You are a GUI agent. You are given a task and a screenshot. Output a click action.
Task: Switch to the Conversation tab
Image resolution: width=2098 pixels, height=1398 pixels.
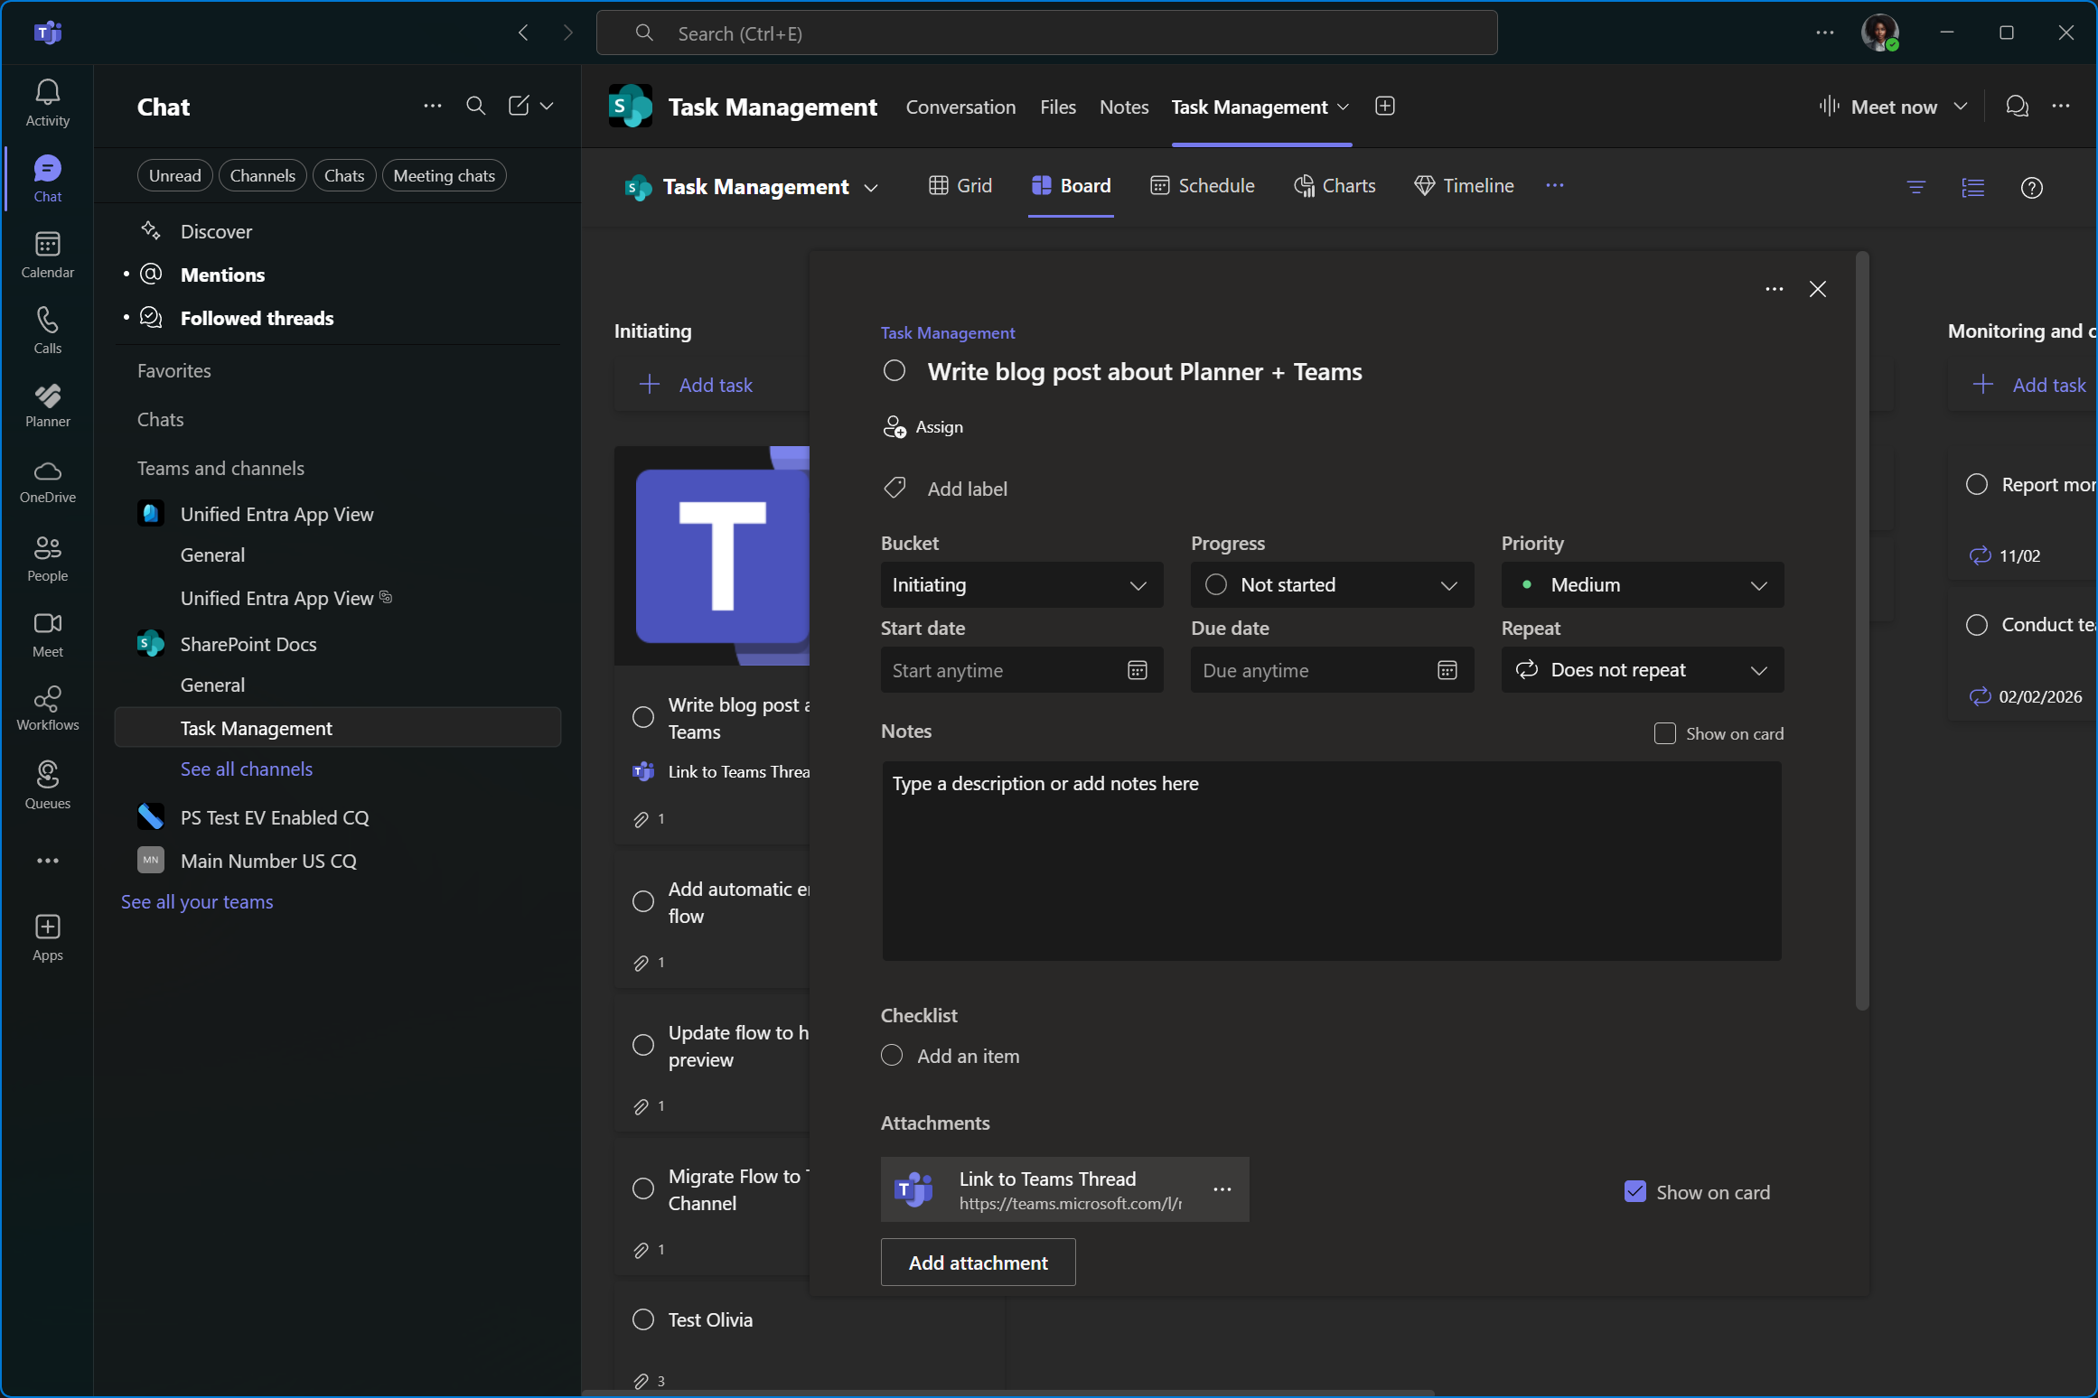(960, 107)
